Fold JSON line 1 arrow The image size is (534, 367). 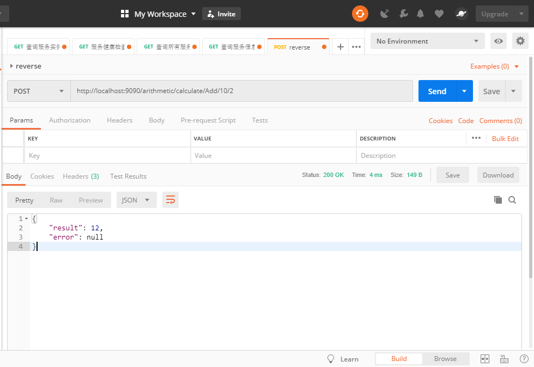pos(26,218)
